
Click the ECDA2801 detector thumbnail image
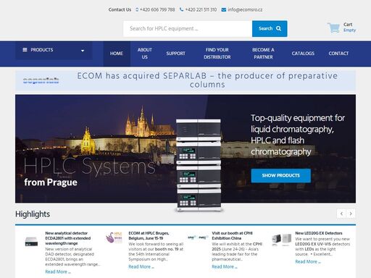tap(31, 241)
